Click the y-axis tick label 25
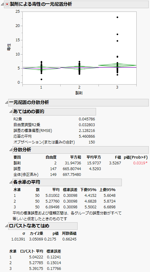 [x=18, y=12]
